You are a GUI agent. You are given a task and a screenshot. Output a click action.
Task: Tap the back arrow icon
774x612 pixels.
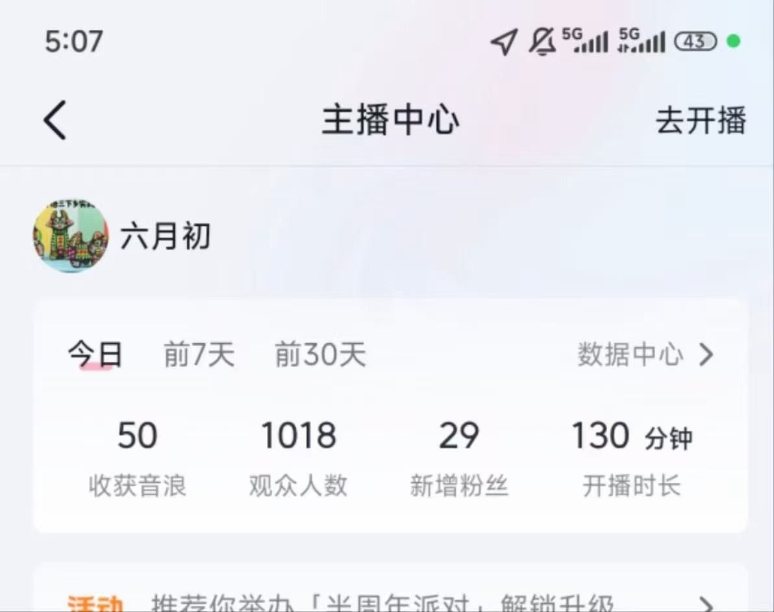[55, 120]
